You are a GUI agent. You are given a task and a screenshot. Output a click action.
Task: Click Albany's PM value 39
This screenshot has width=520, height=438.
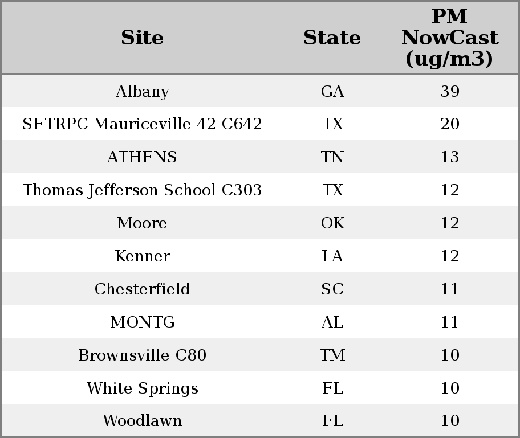point(450,91)
